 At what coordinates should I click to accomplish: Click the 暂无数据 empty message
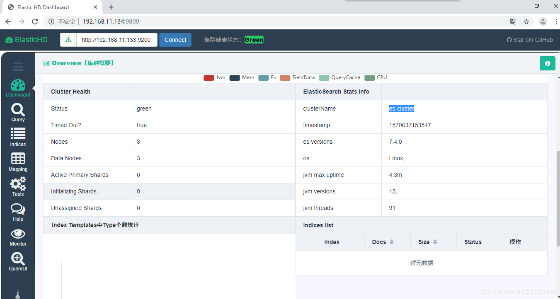[422, 263]
